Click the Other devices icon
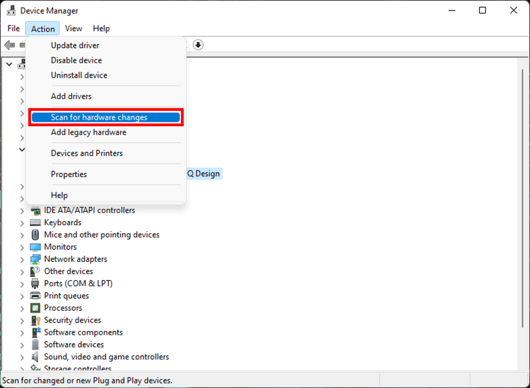This screenshot has width=530, height=388. tap(35, 271)
